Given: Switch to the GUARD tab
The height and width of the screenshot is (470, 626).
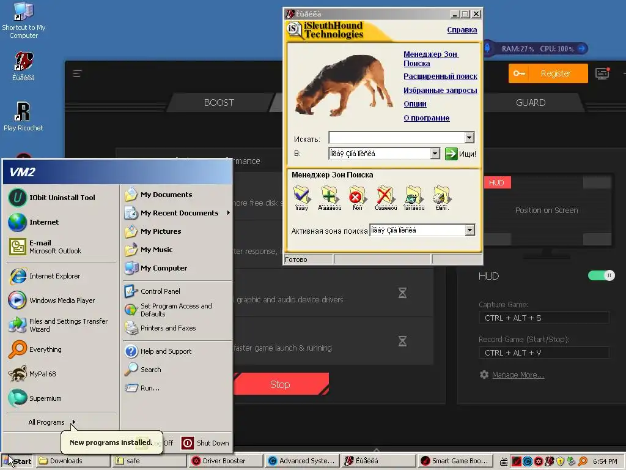Looking at the screenshot, I should pyautogui.click(x=531, y=103).
